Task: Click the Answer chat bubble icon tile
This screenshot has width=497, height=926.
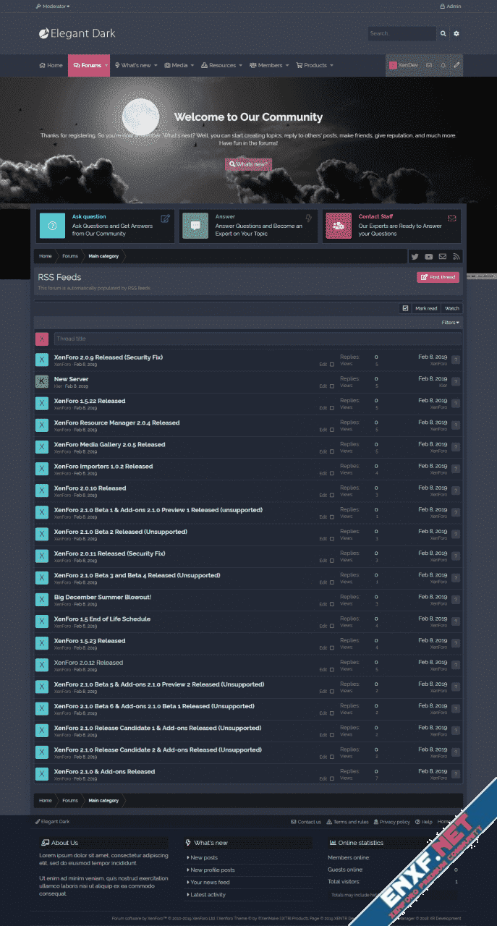Action: click(x=195, y=226)
